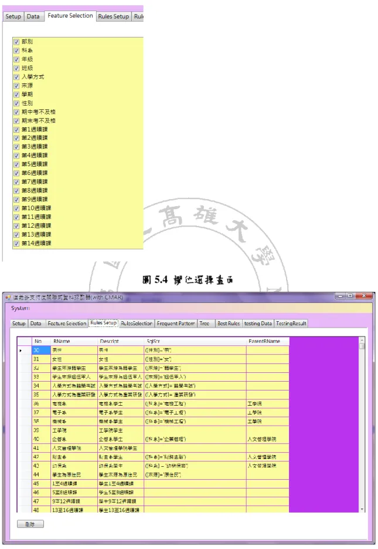Viewport: 378px width, 549px height.
Task: Click RName cell "人文管理學院" in row 41
Action: (74, 448)
